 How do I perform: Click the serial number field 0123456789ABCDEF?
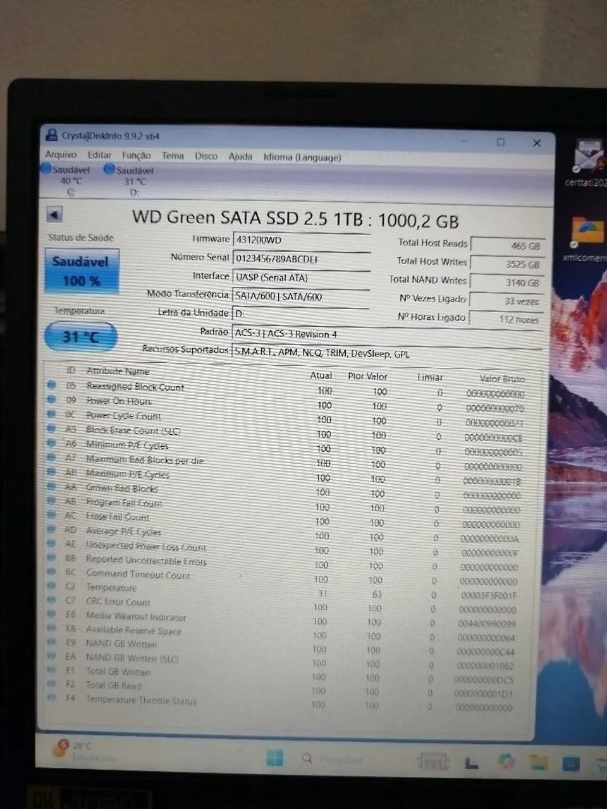click(x=301, y=259)
